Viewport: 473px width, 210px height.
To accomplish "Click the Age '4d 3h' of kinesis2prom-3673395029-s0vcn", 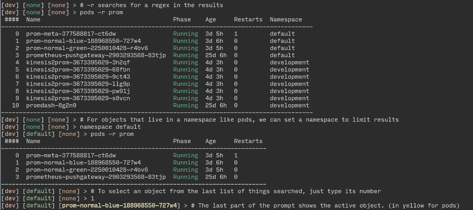I will click(x=214, y=98).
